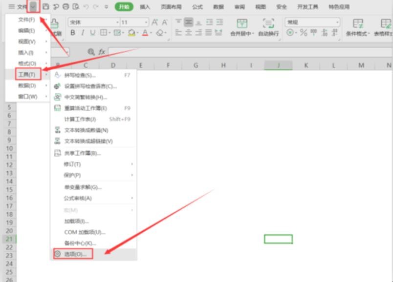Select column header J
393x282 pixels.
pos(278,65)
